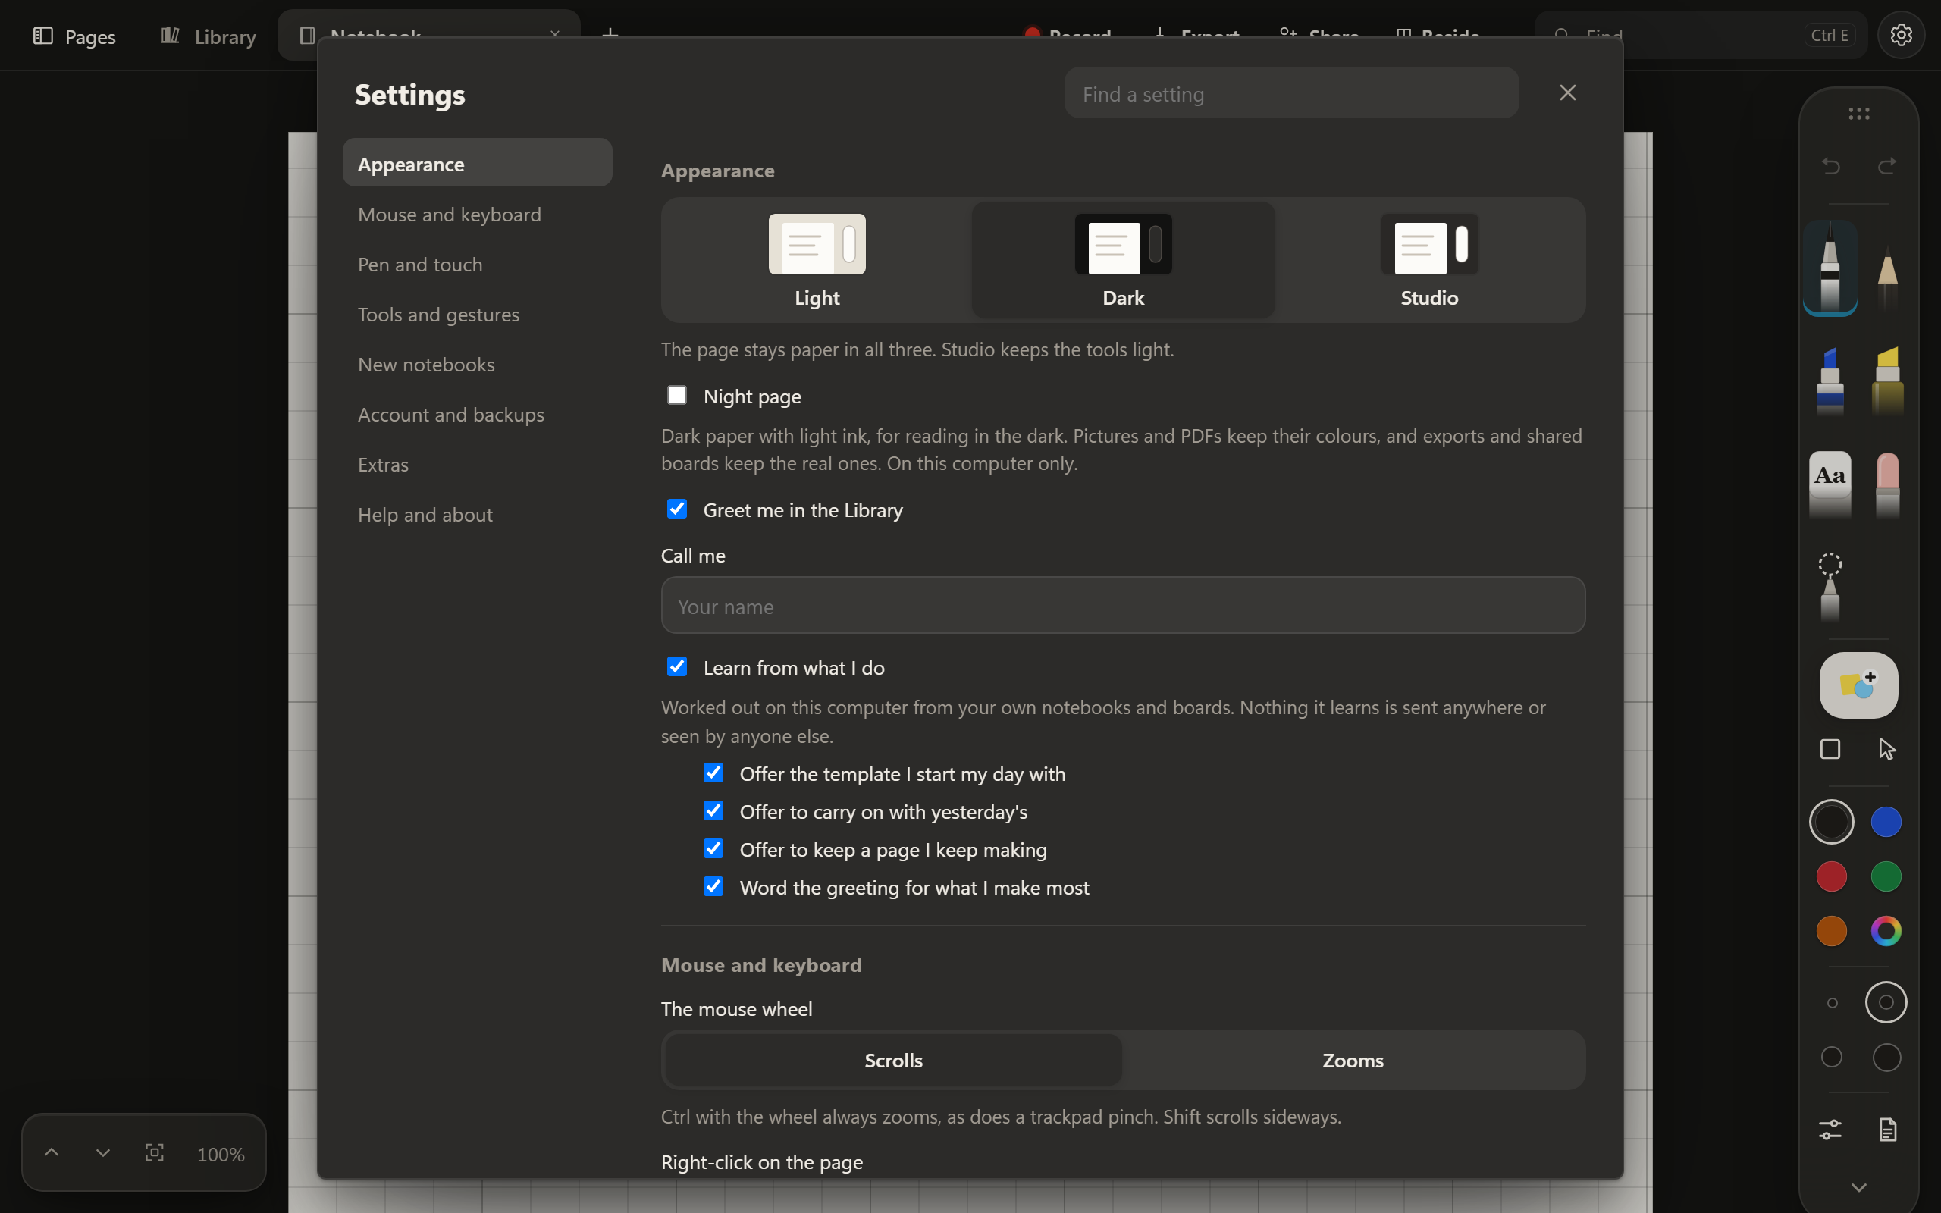Select the fountain pen tool
The width and height of the screenshot is (1941, 1213).
(1830, 268)
